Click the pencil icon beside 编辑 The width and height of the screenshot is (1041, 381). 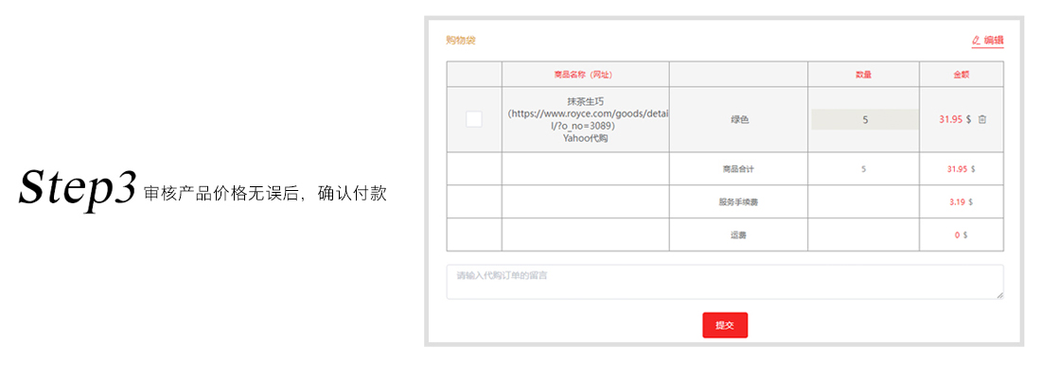976,41
